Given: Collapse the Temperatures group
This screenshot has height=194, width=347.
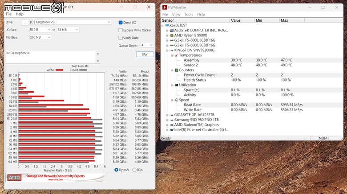Looking at the screenshot, I should click(172, 55).
